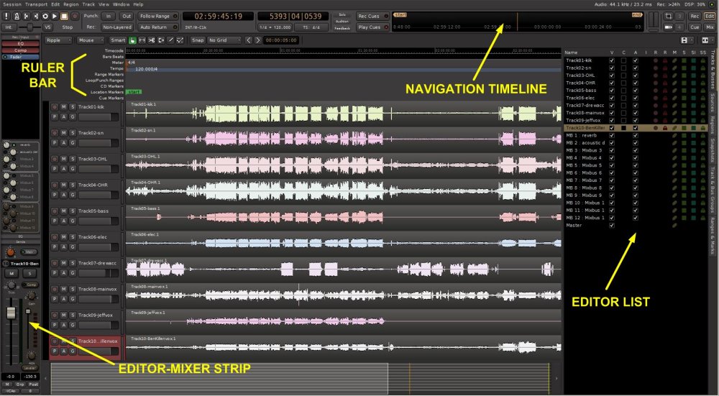Screen dimensions: 719x396
Task: Mute Track04-OHR with its M button
Action: tap(64, 185)
